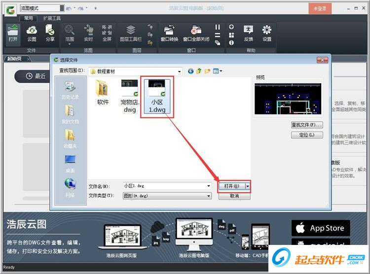
Task: Open the 云图 cloud ribbon icon
Action: point(32,33)
